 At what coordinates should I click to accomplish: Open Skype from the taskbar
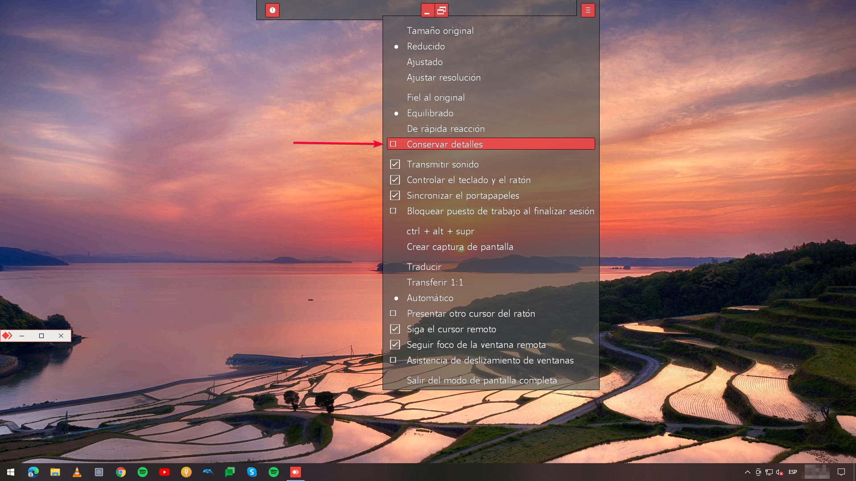pos(252,472)
